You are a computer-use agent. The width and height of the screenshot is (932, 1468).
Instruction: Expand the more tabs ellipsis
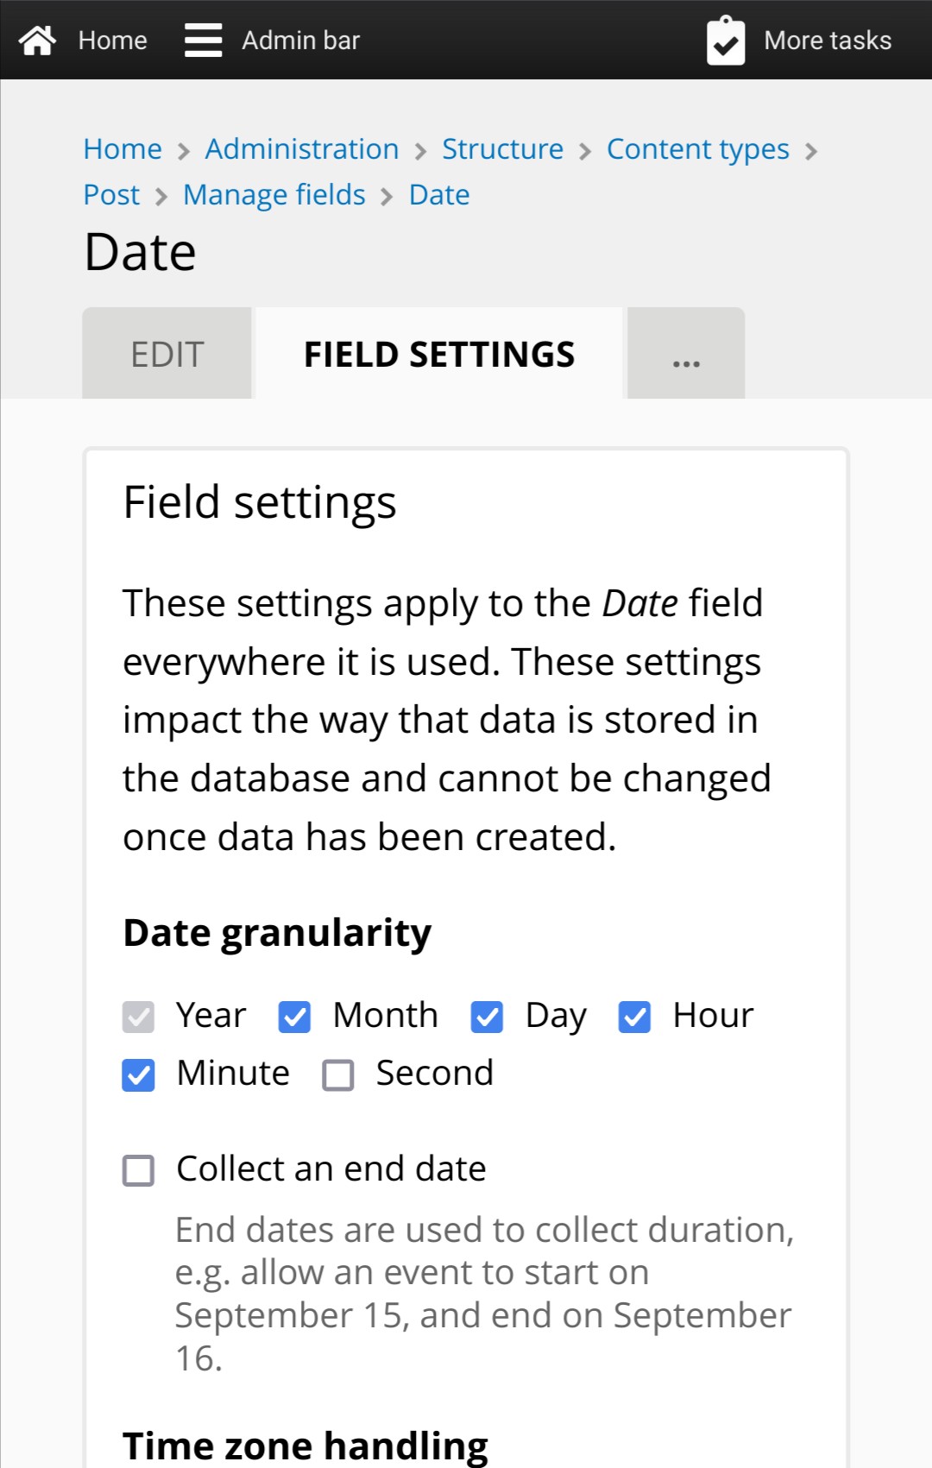[686, 355]
